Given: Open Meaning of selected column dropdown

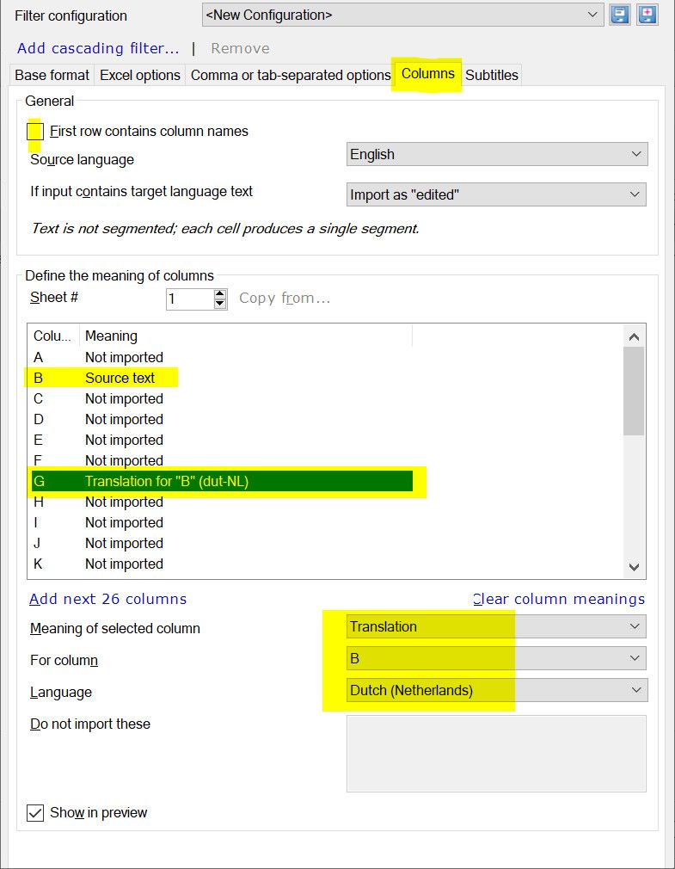Looking at the screenshot, I should point(496,626).
